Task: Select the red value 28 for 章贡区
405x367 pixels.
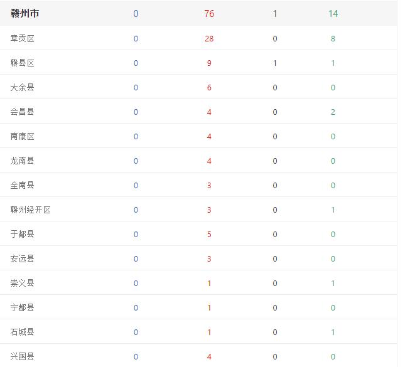Action: (x=209, y=38)
